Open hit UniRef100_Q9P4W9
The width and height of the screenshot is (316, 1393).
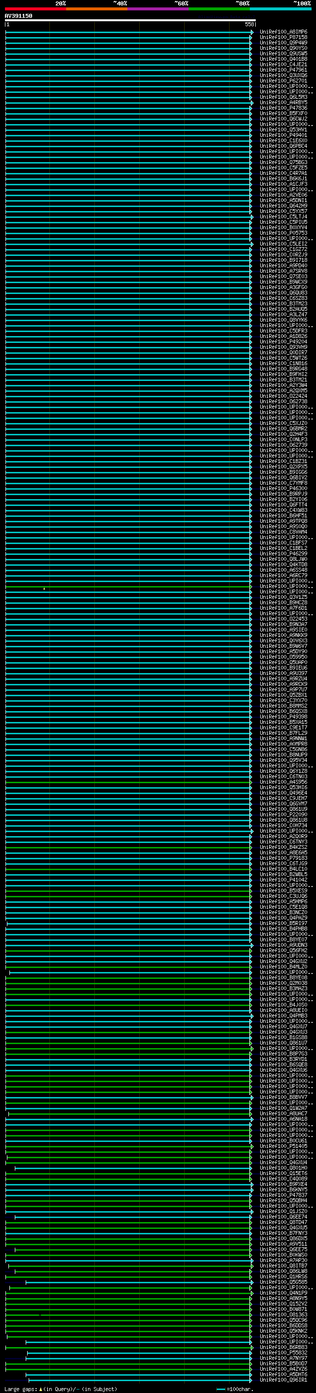pos(283,42)
